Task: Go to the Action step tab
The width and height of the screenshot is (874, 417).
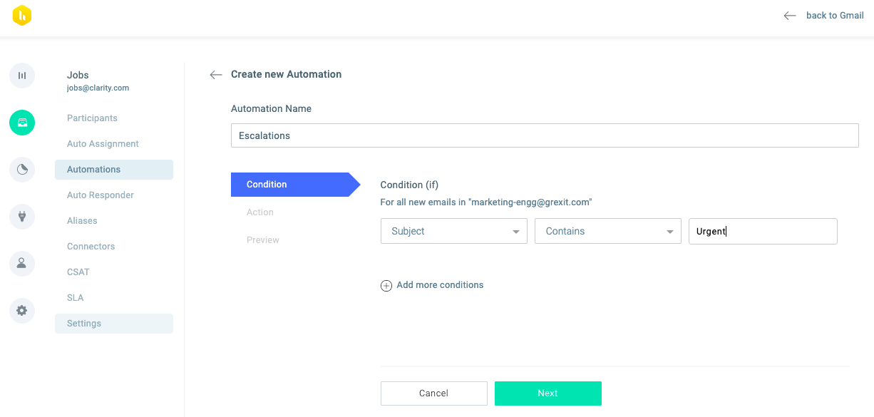Action: tap(260, 212)
